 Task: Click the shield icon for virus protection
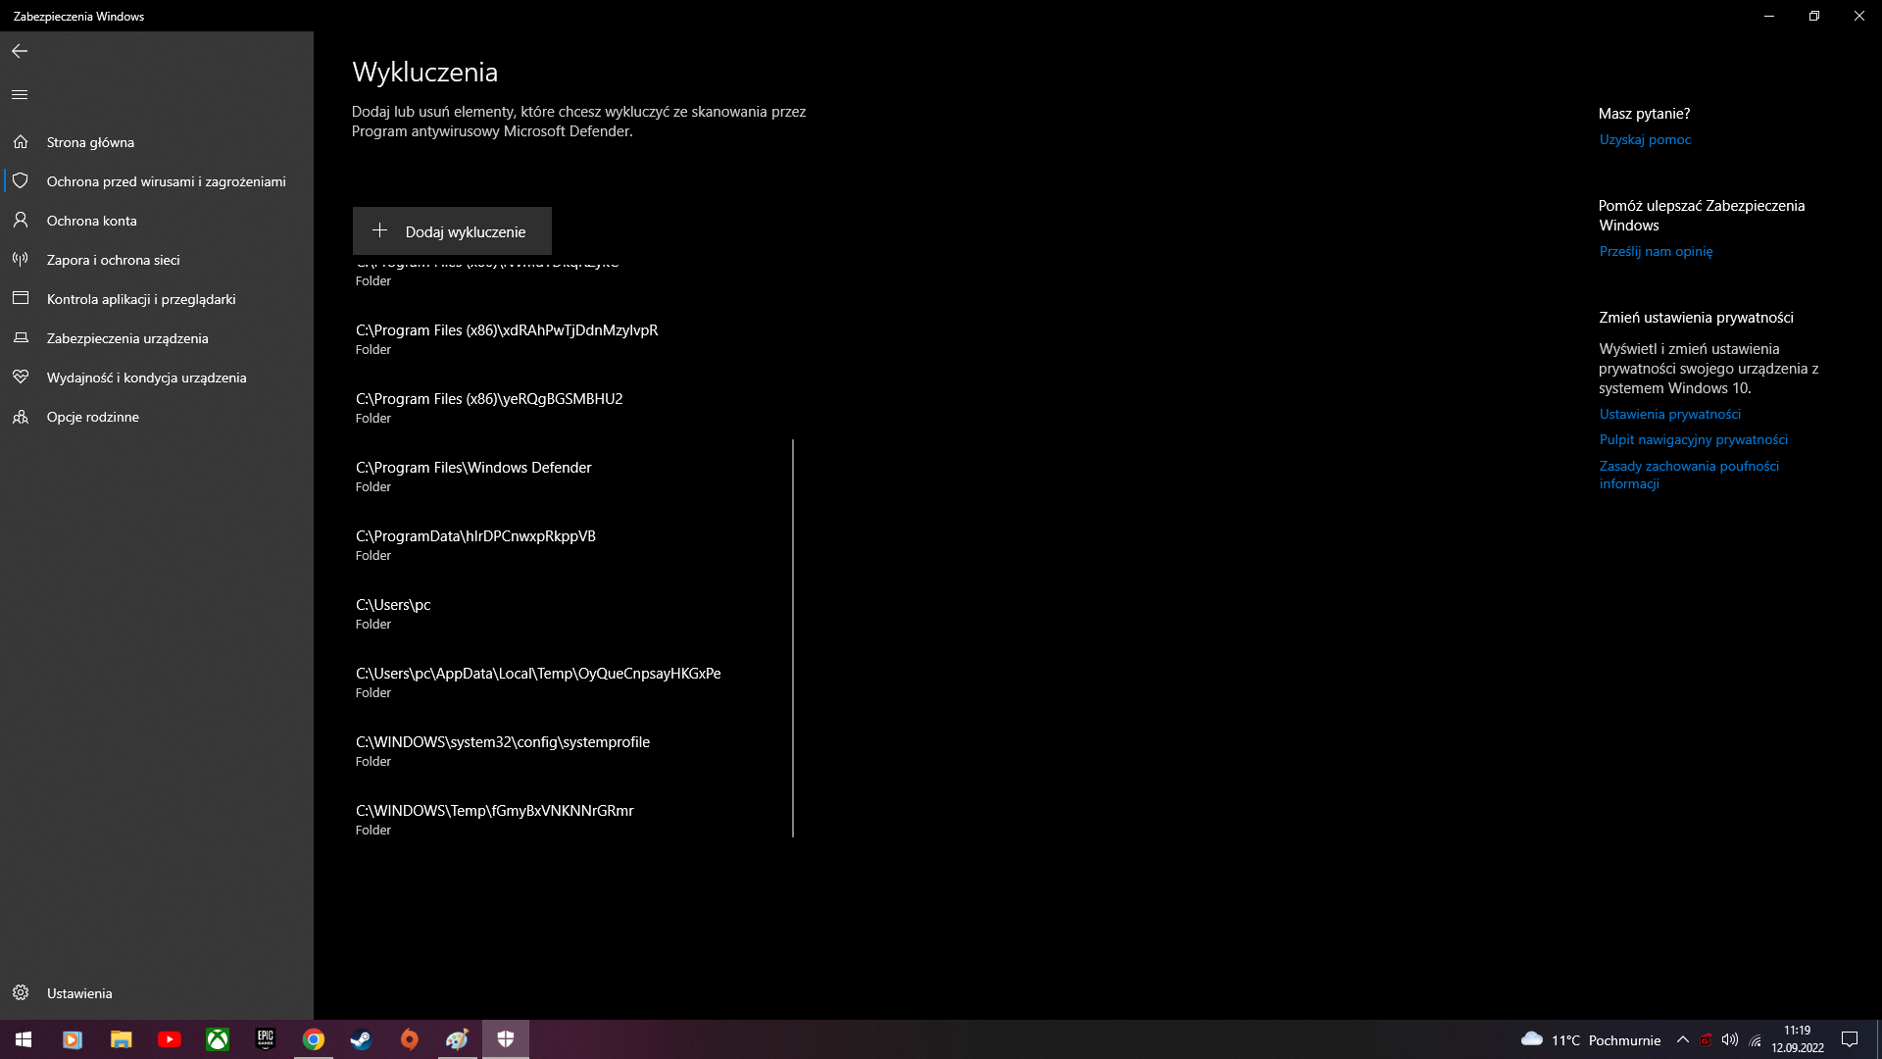[21, 181]
